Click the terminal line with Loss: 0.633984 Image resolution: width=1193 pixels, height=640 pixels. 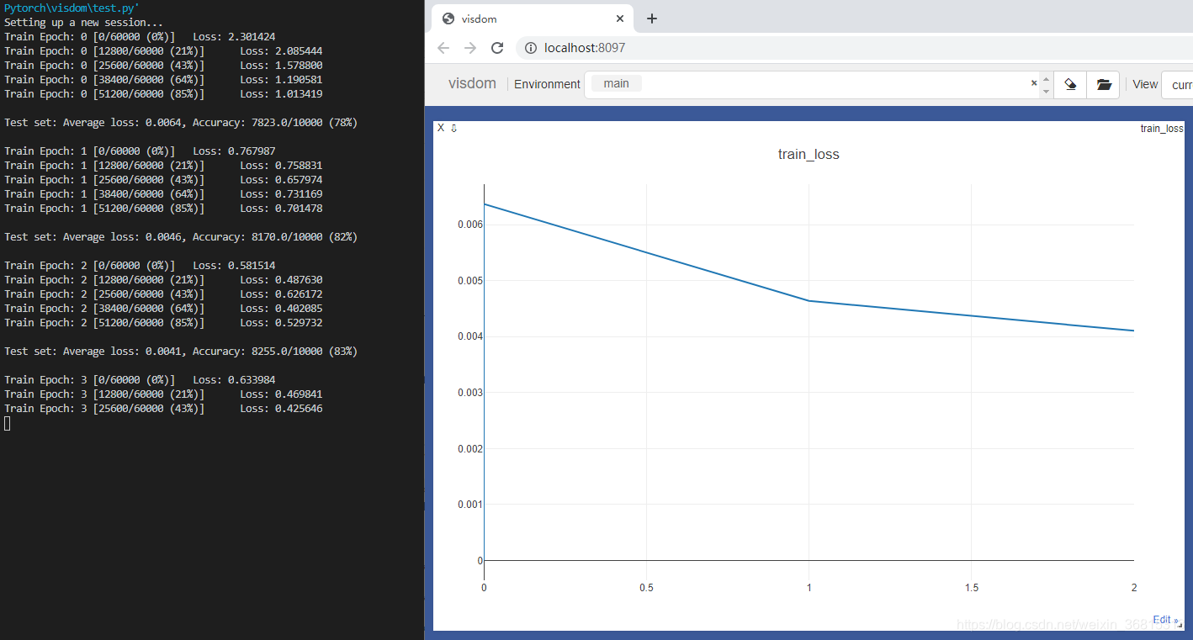(140, 379)
